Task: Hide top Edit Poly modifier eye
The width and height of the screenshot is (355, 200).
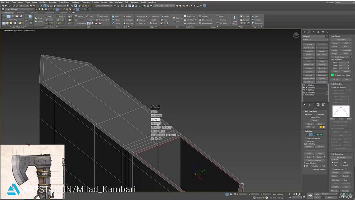Action: point(304,85)
